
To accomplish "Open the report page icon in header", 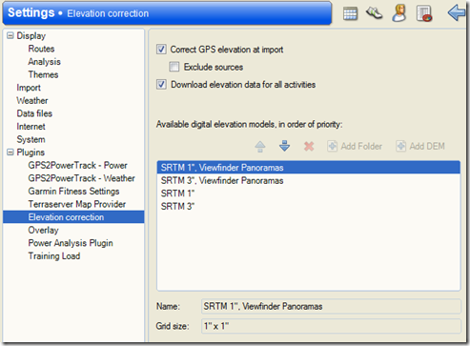I will click(x=424, y=13).
